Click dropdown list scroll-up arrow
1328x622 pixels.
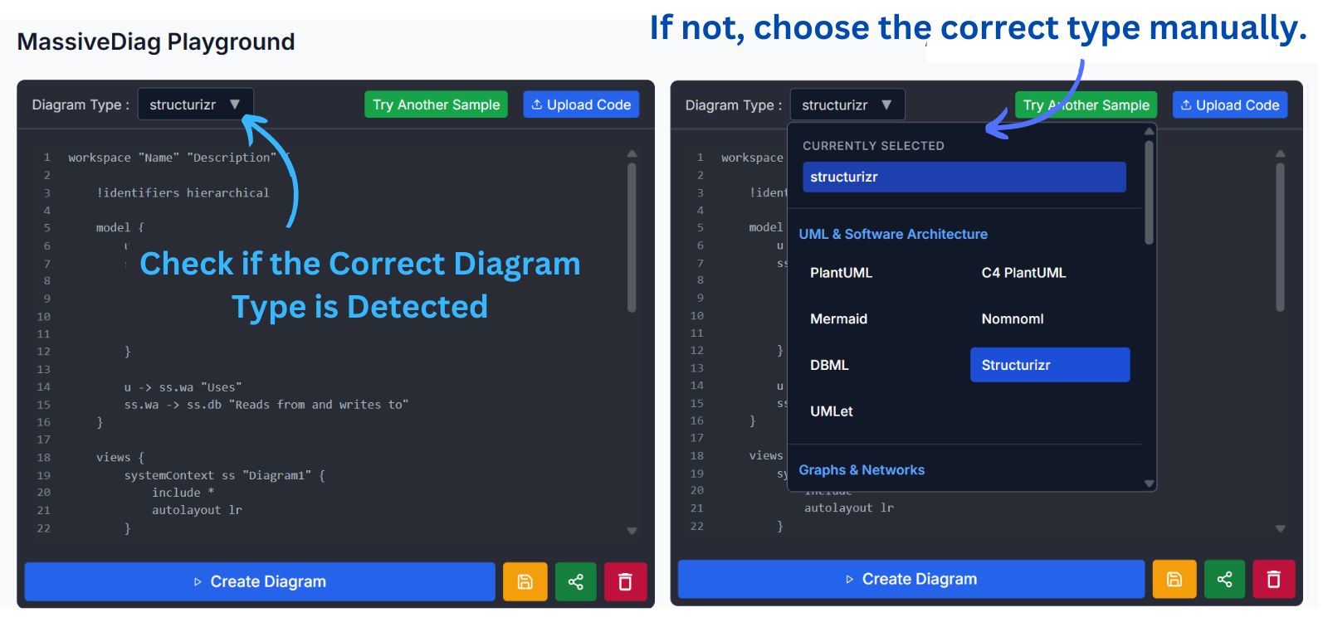click(x=1149, y=131)
